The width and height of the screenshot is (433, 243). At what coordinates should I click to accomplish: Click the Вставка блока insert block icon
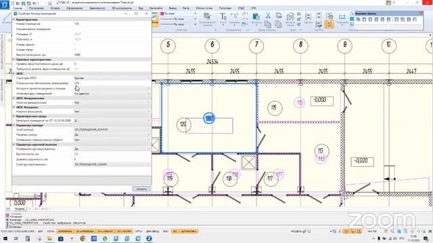click(x=290, y=19)
